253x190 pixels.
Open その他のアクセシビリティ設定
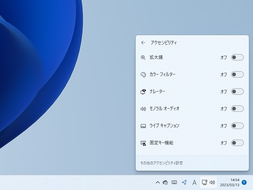click(x=162, y=163)
